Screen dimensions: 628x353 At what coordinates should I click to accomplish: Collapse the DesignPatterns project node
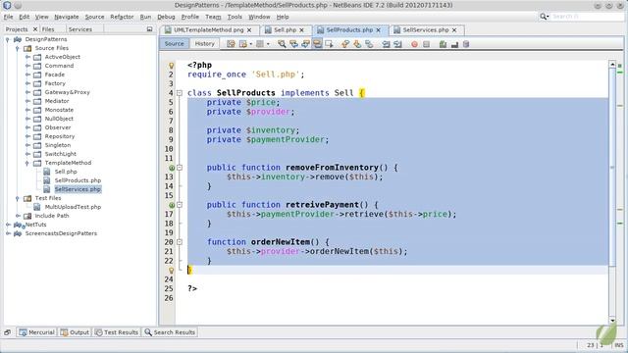(8, 39)
